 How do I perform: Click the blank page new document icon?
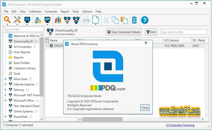[x=96, y=20]
